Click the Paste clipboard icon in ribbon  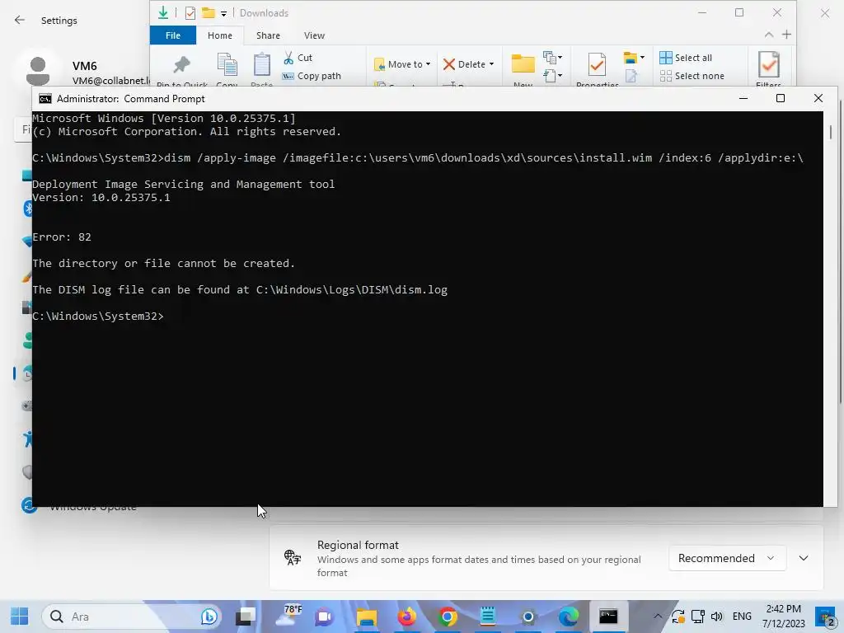[x=261, y=64]
